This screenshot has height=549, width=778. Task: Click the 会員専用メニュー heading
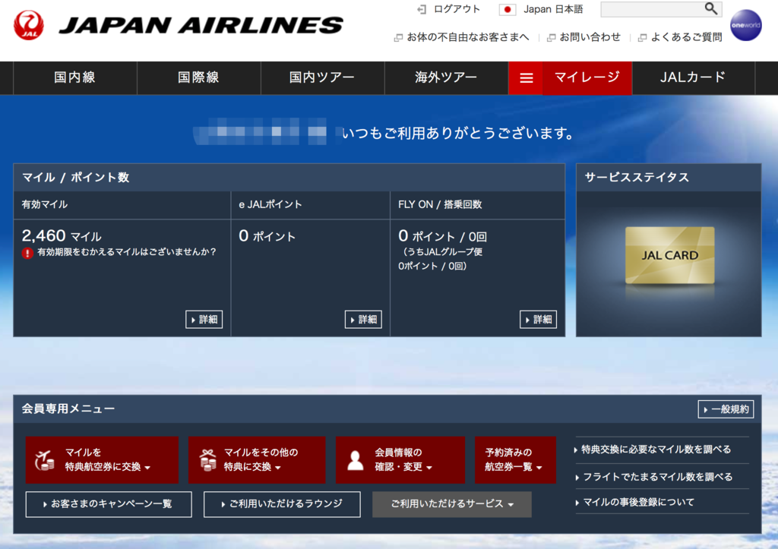coord(68,409)
